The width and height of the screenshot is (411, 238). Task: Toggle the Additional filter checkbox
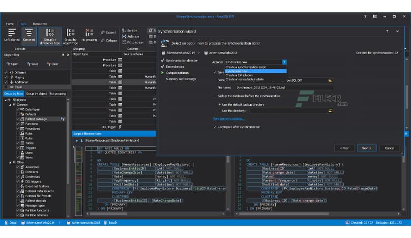tap(6, 82)
